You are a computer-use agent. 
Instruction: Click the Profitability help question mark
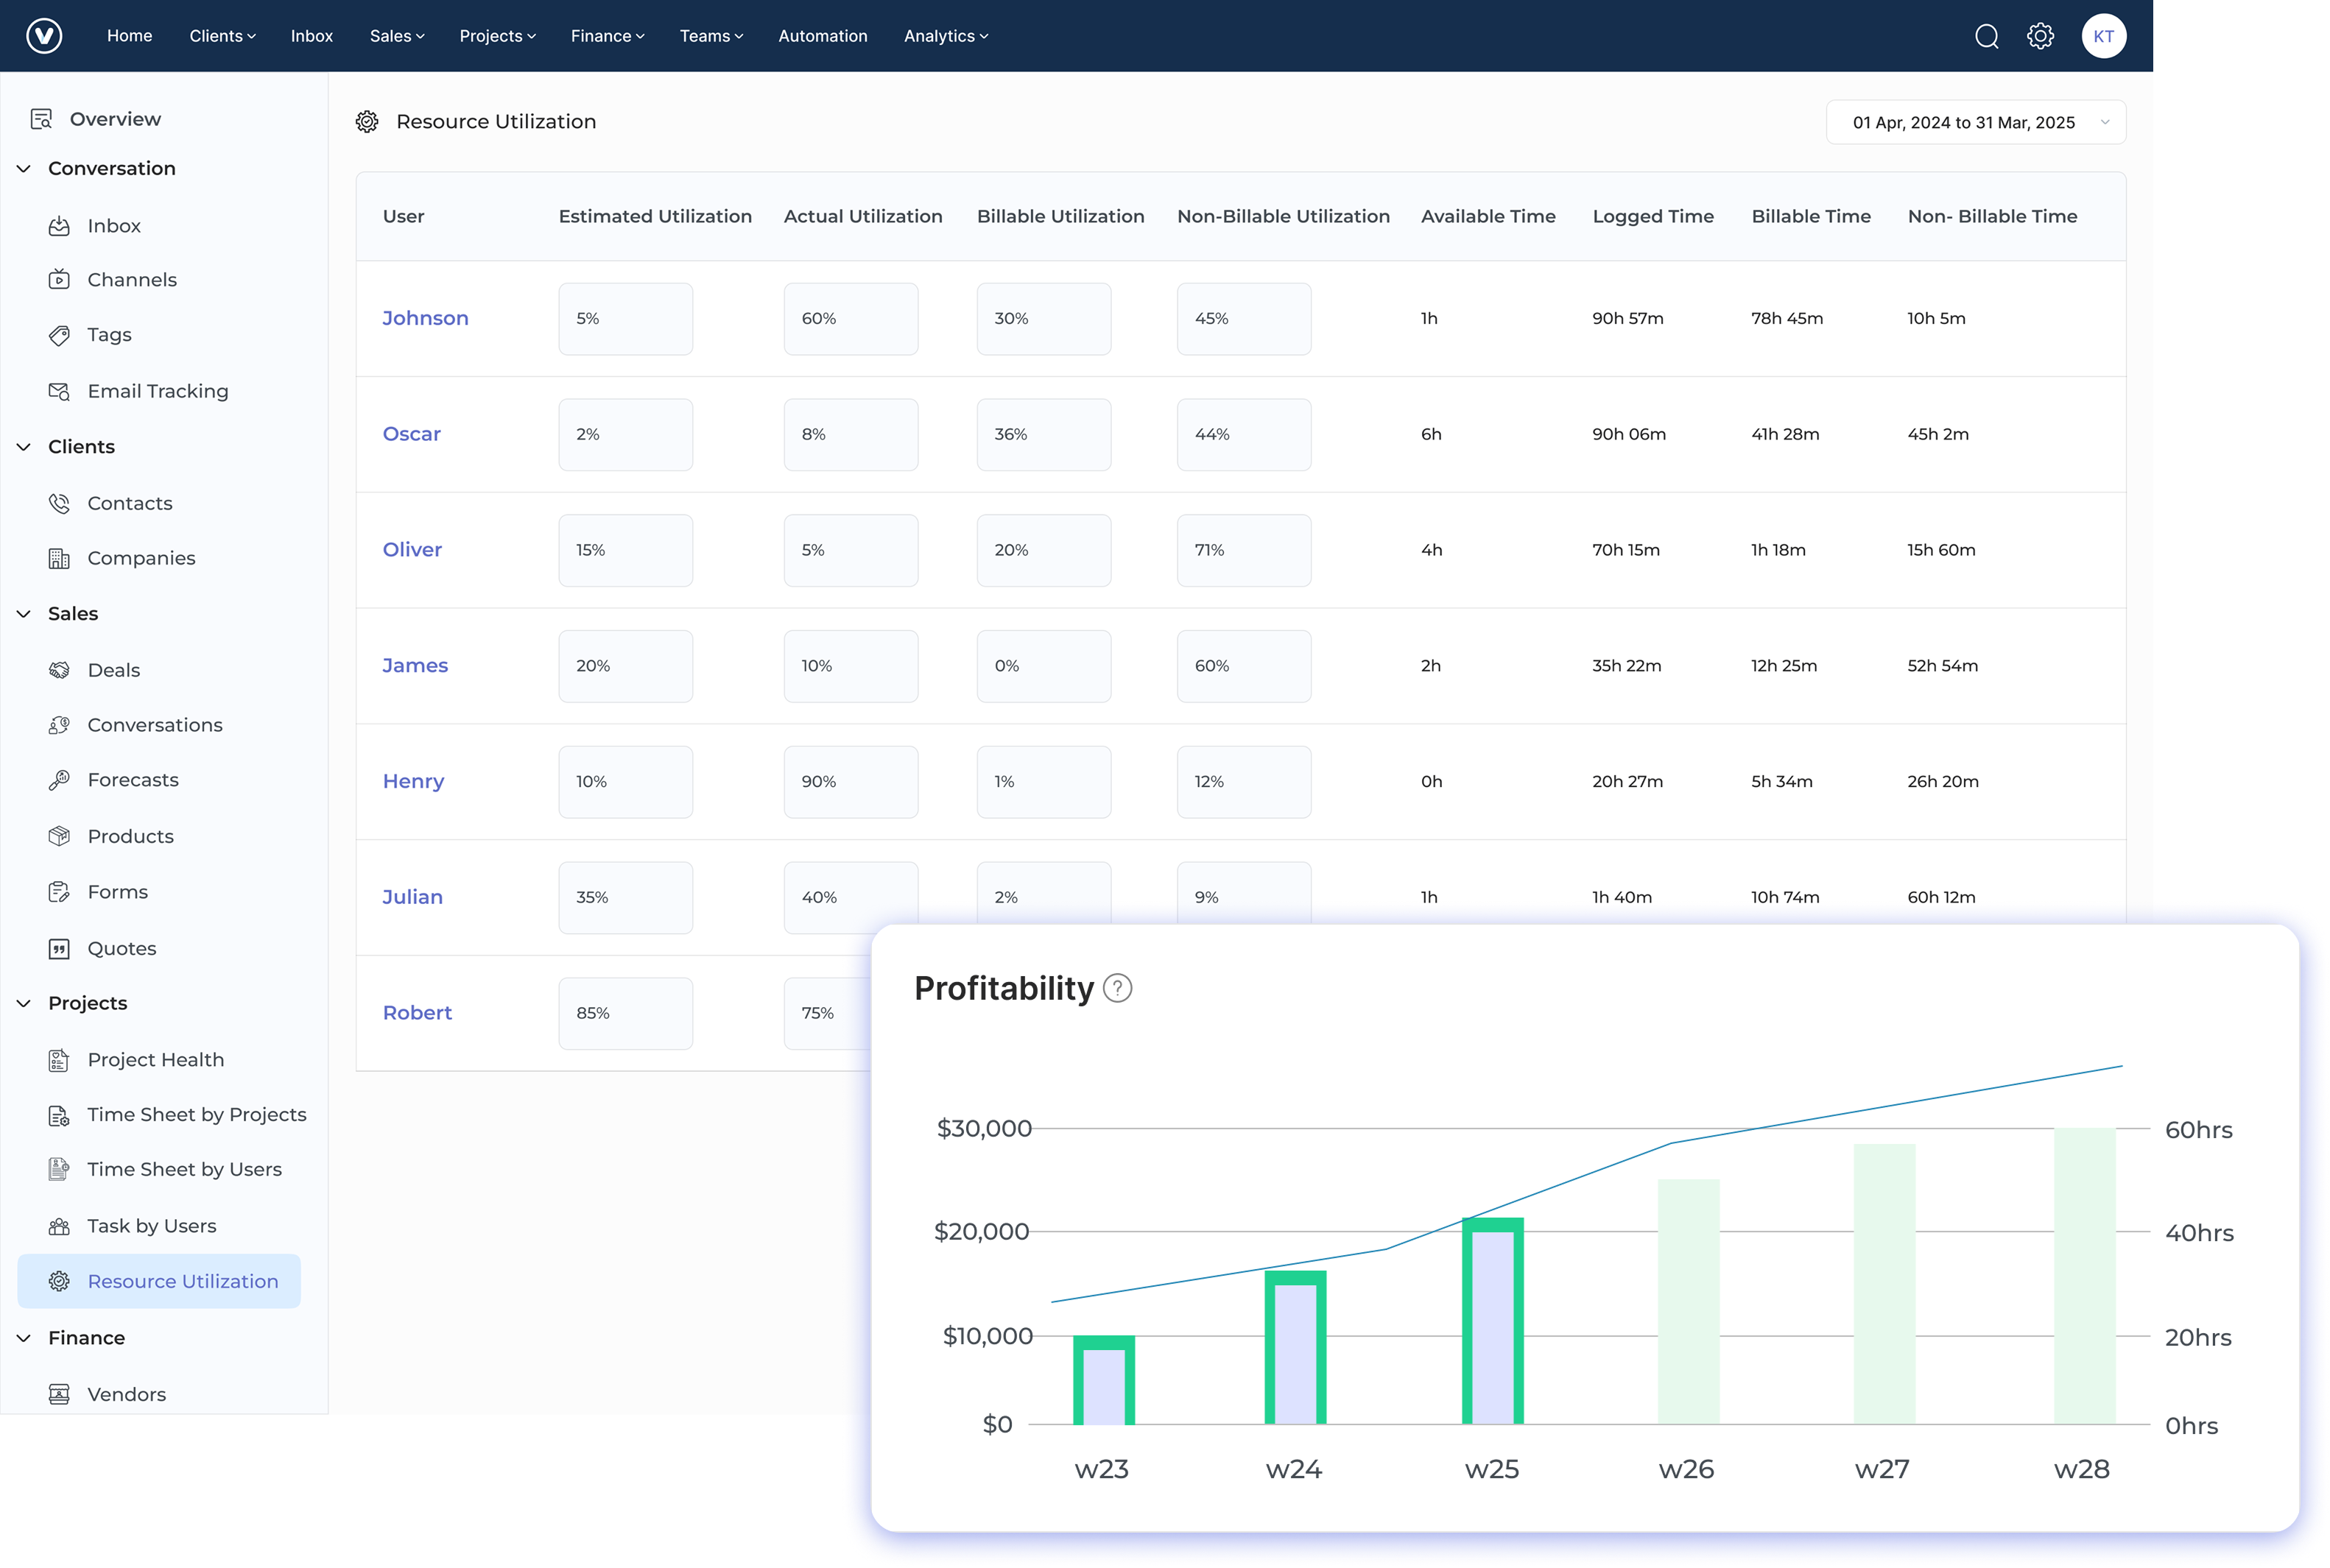[x=1117, y=988]
